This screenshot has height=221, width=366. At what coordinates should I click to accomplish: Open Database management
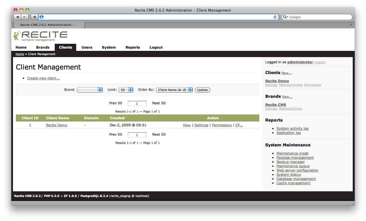[296, 179]
